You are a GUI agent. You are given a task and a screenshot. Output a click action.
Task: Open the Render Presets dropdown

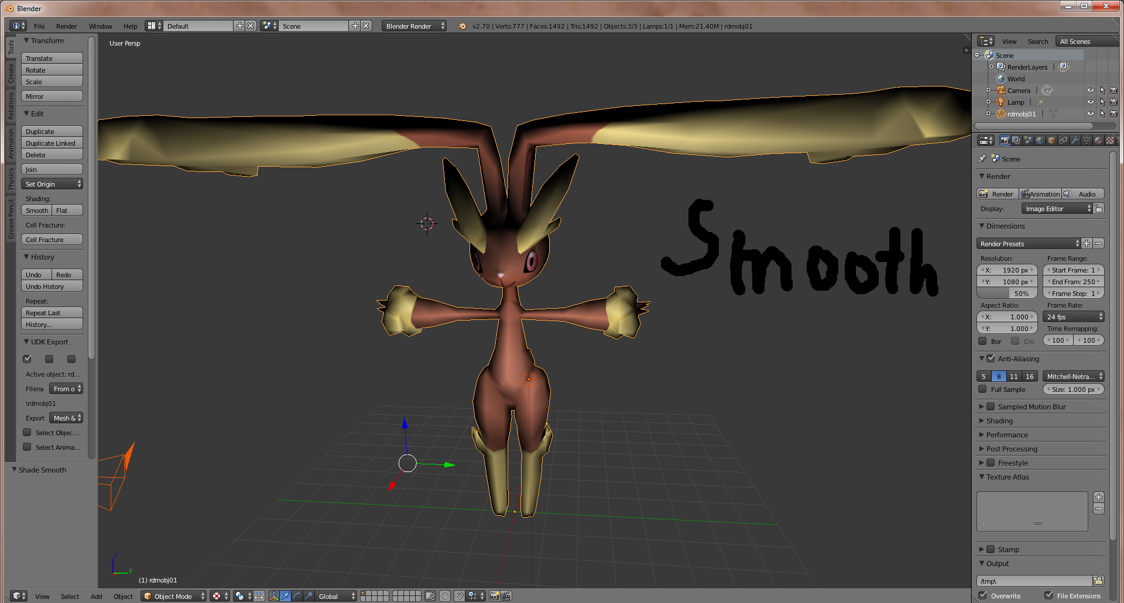(x=1029, y=243)
